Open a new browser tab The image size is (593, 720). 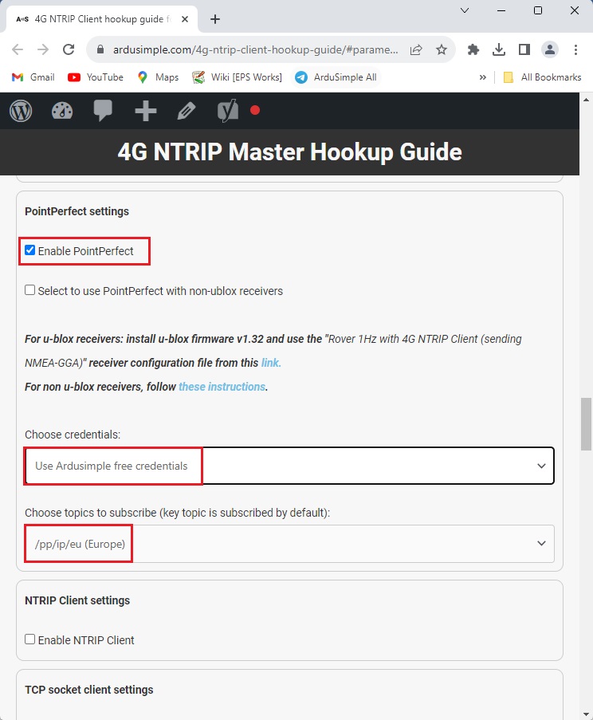(x=215, y=19)
